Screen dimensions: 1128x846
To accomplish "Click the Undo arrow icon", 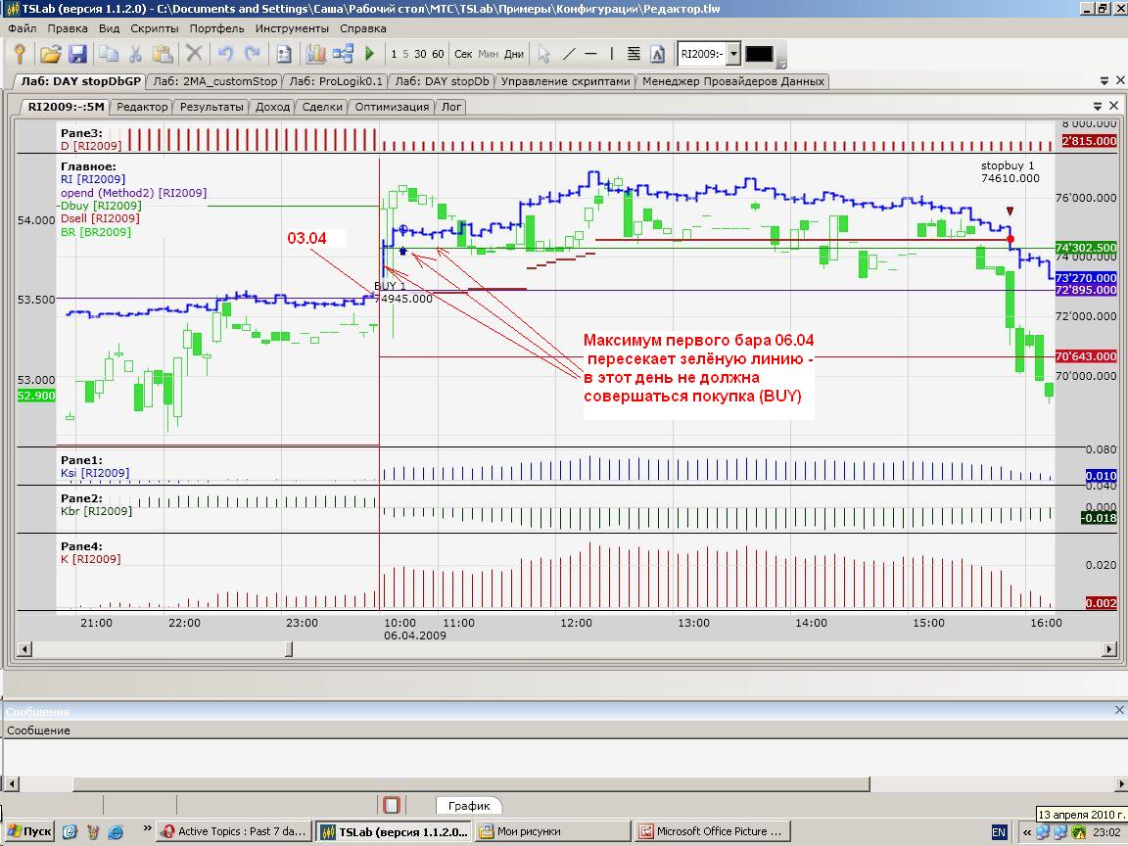I will click(x=225, y=54).
